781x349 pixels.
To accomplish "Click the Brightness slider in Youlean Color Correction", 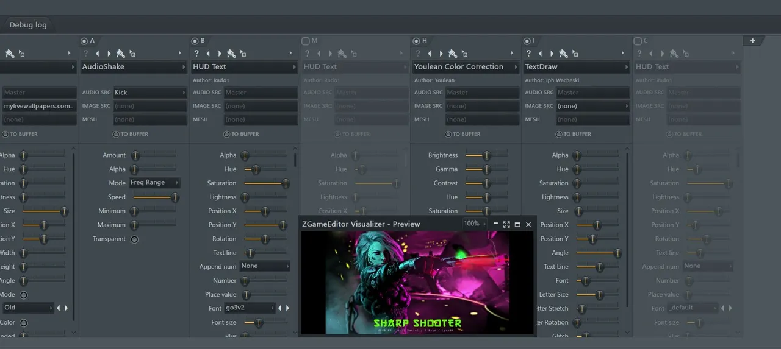I will [486, 155].
